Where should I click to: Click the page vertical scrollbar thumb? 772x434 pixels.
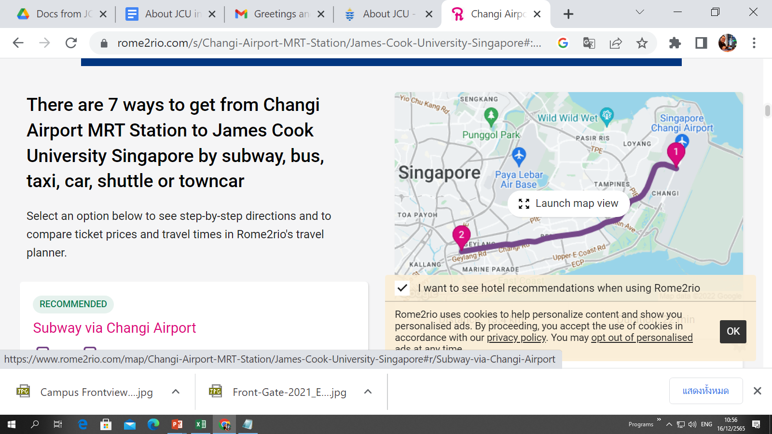coord(767,110)
